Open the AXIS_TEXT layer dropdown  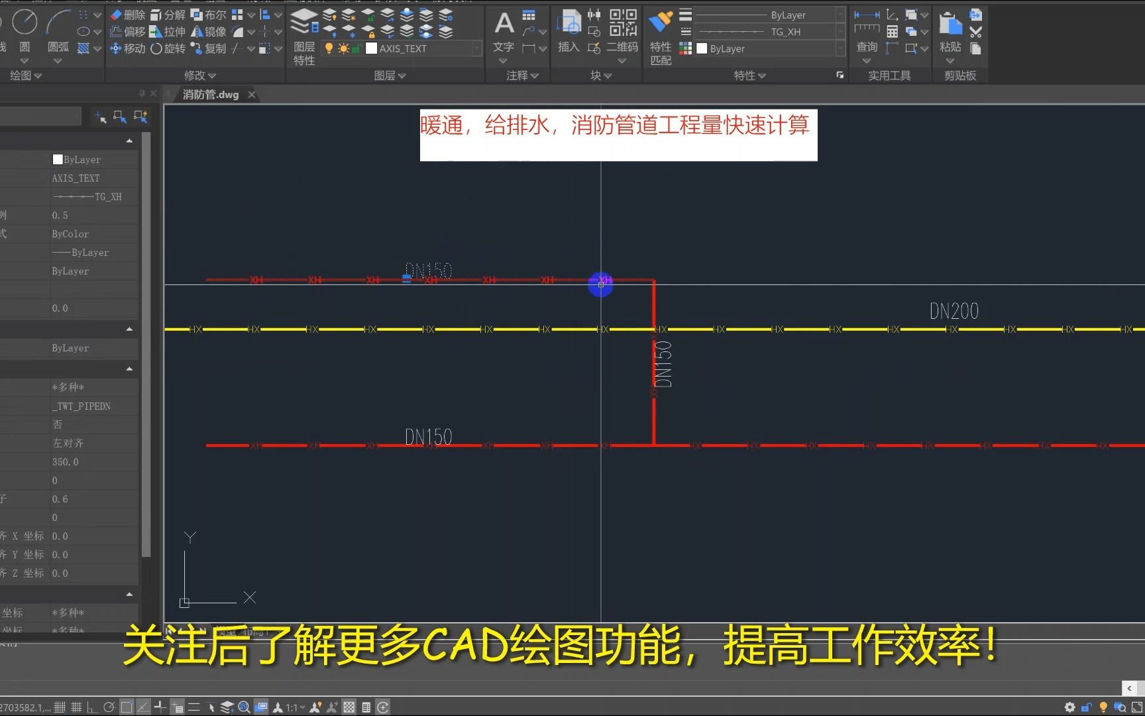[x=476, y=48]
